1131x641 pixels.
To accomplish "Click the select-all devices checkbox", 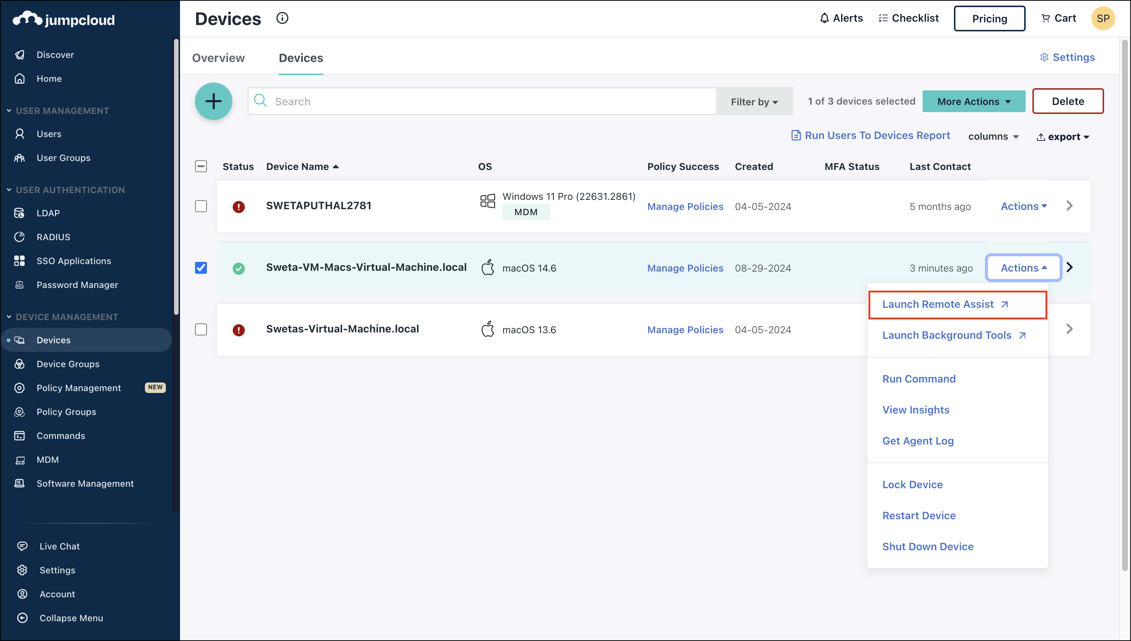I will [x=201, y=166].
